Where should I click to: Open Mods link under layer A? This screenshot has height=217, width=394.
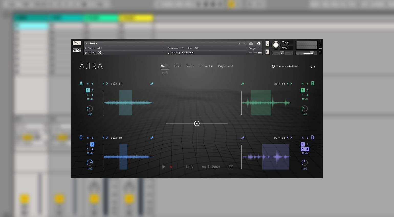coord(90,99)
